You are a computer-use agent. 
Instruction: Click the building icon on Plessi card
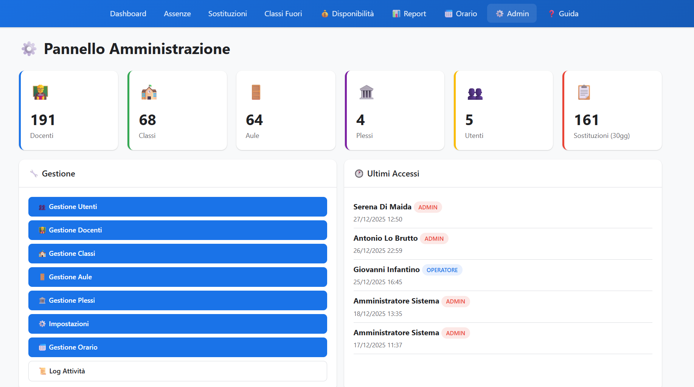tap(366, 92)
